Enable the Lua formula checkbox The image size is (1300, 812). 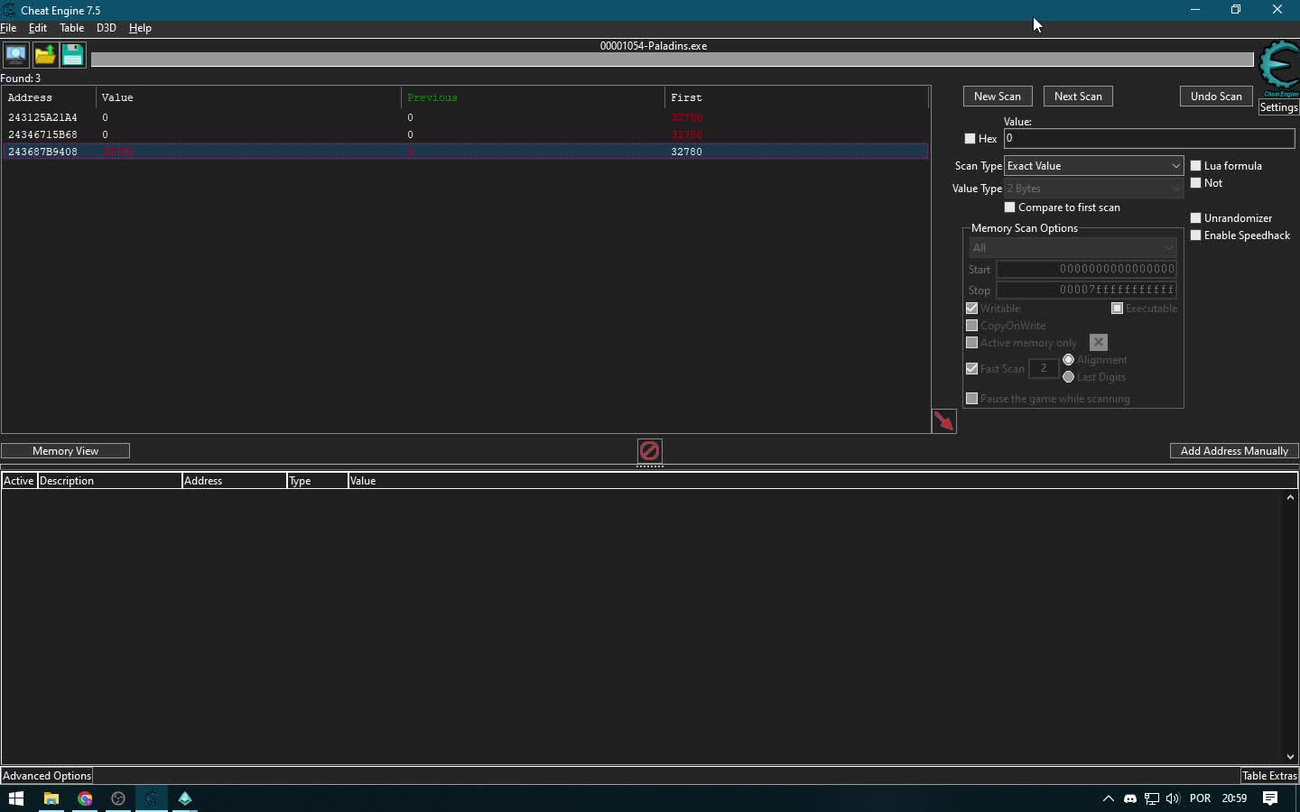point(1196,166)
